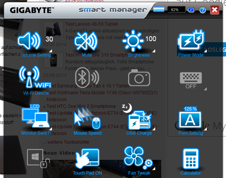Click Lenovo A8-50 tablet thumbnail in background page
This screenshot has width=226, height=178.
tap(53, 29)
